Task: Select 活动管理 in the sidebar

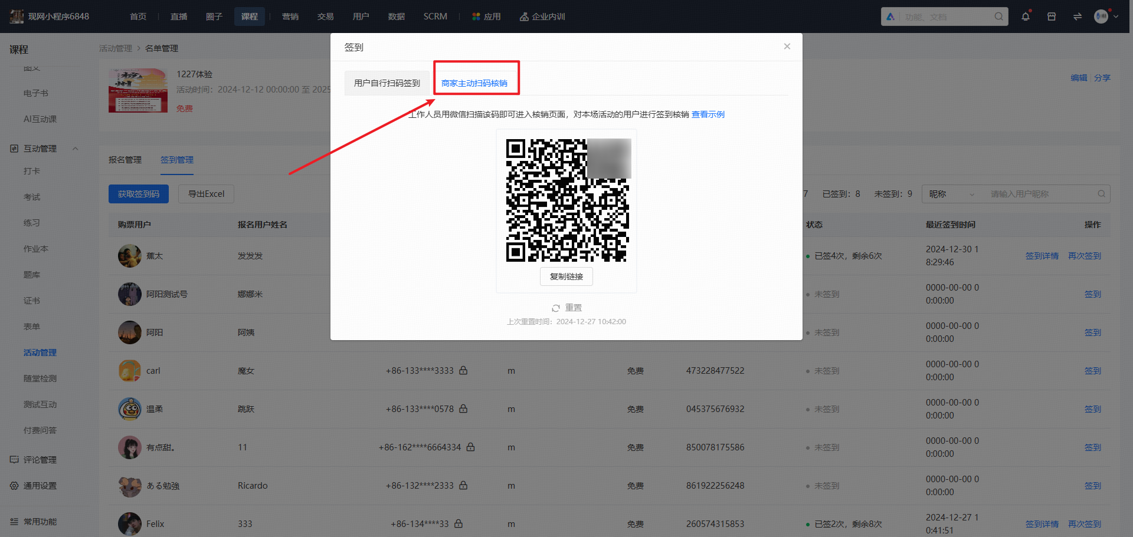Action: [x=40, y=352]
